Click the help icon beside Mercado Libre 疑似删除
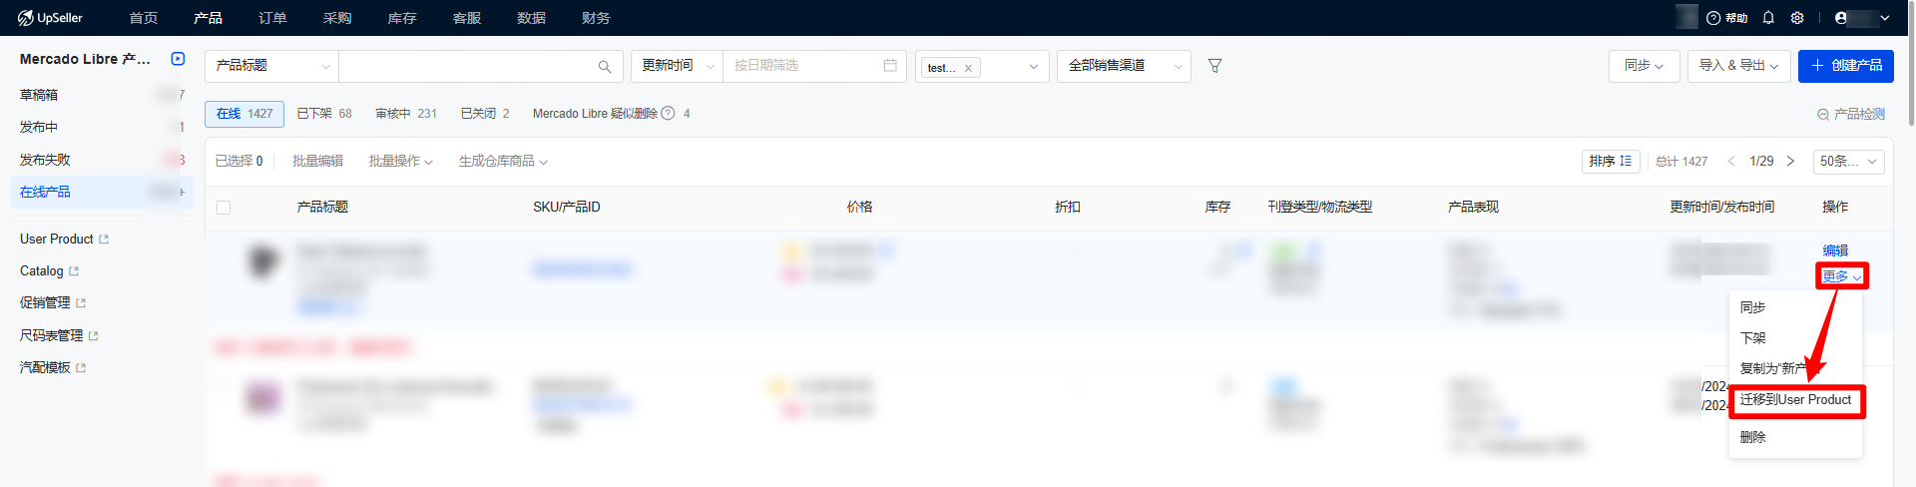Viewport: 1916px width, 487px height. [669, 114]
